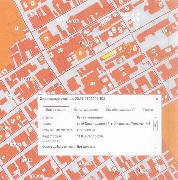Click the cadastral quarter label 104004

86,43
